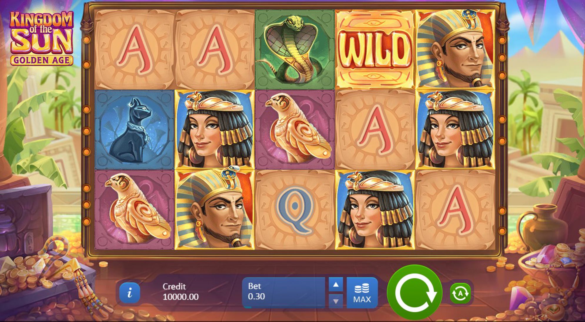Select the blue cat statue symbol

(x=134, y=129)
